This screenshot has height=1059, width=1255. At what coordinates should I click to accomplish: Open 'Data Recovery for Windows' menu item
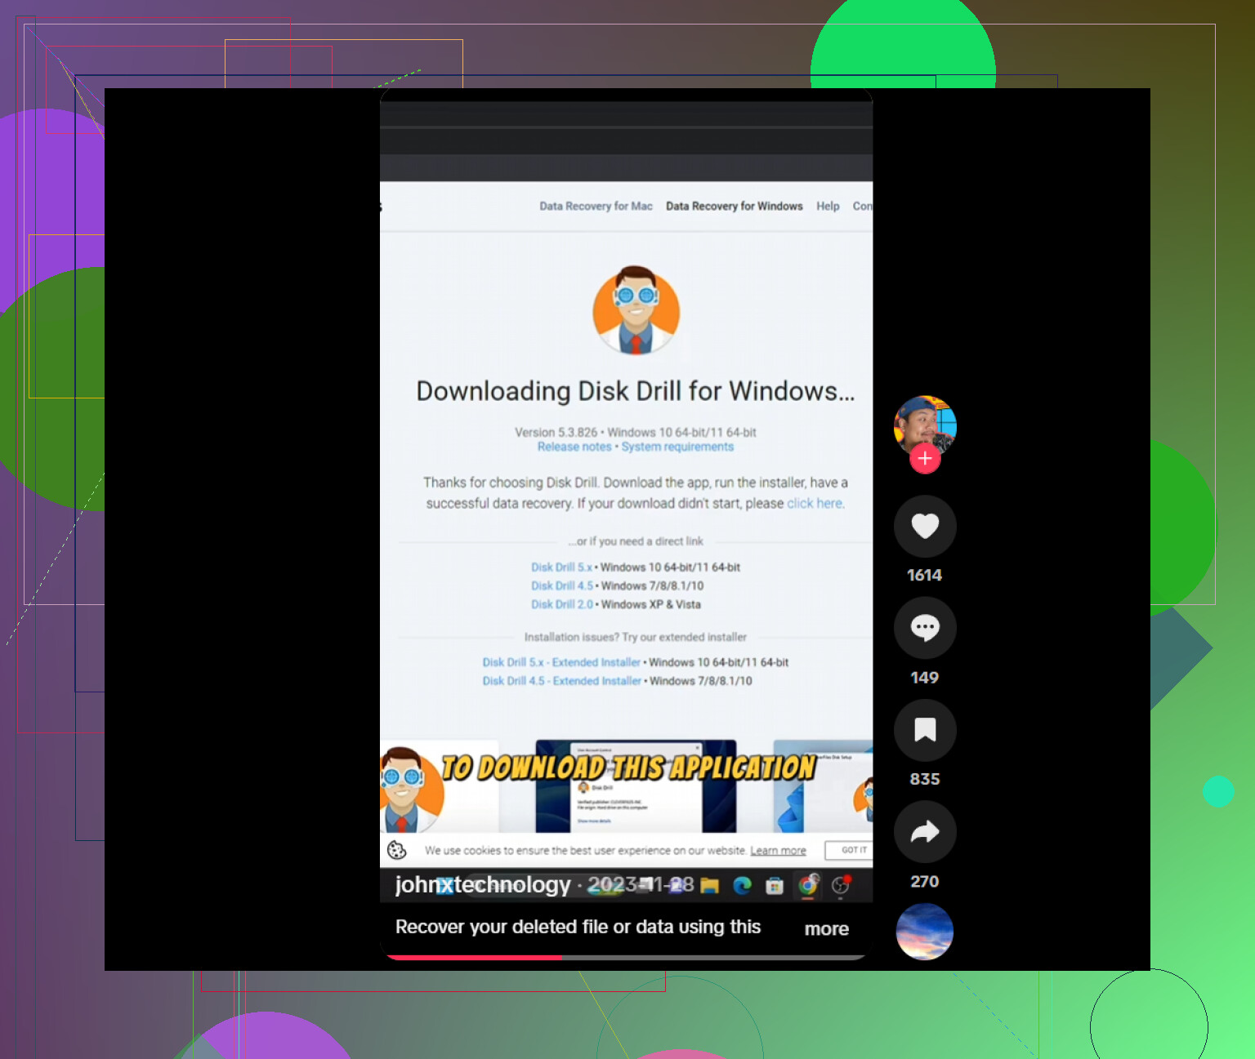coord(734,207)
